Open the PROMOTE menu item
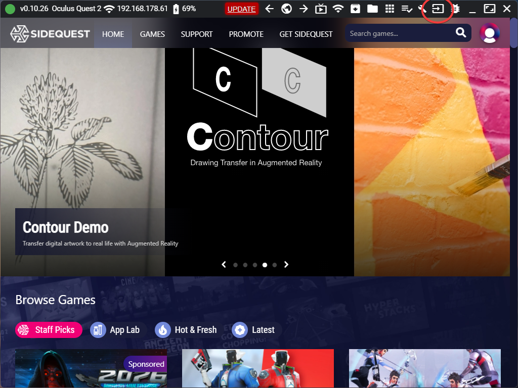The image size is (518, 388). coord(246,34)
